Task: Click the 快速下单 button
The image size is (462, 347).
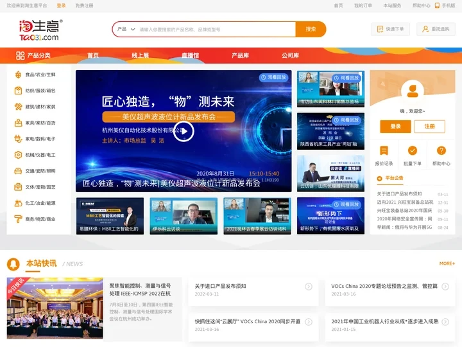Action: pyautogui.click(x=390, y=29)
